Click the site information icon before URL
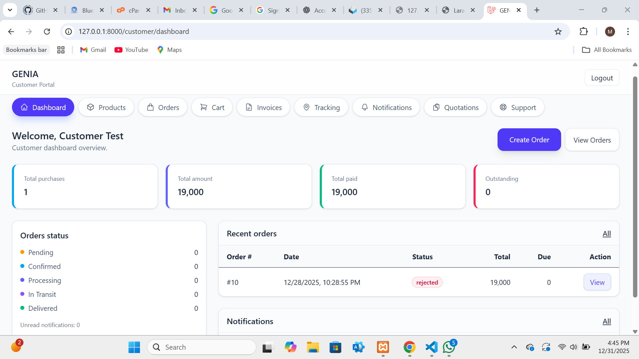This screenshot has width=639, height=359. (x=69, y=32)
